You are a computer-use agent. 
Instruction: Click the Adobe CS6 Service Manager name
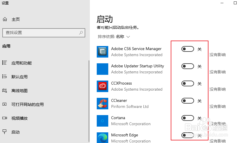click(x=136, y=49)
